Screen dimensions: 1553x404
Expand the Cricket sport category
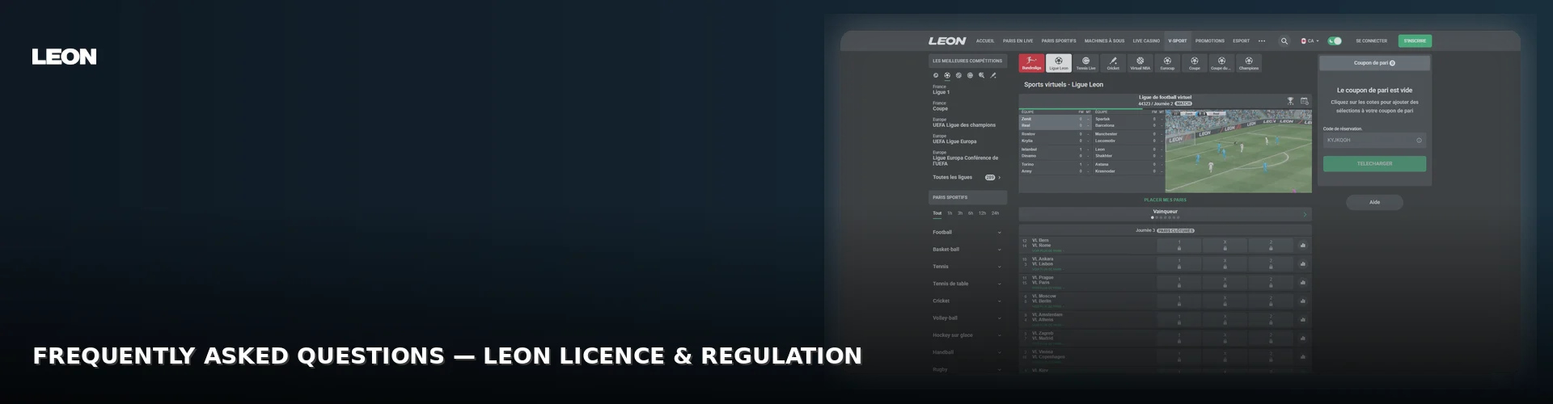click(967, 301)
